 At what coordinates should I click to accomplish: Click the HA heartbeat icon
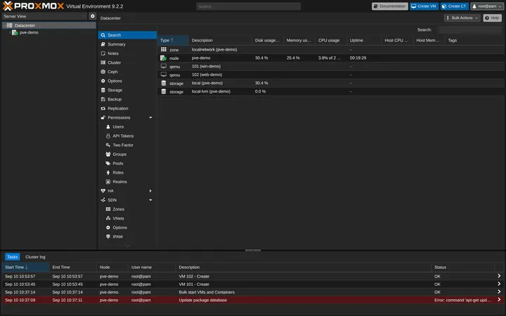[x=103, y=191]
